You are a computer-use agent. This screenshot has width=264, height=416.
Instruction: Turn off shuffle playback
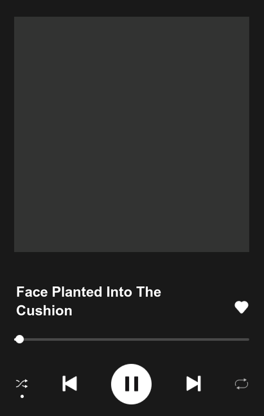click(x=22, y=384)
